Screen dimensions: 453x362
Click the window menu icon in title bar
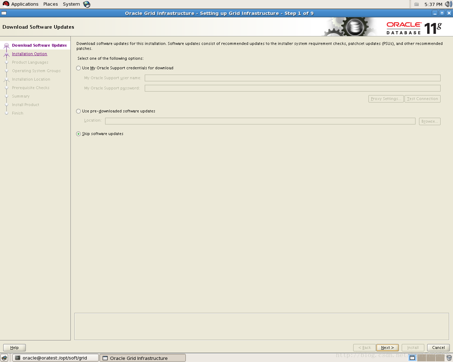(4, 13)
